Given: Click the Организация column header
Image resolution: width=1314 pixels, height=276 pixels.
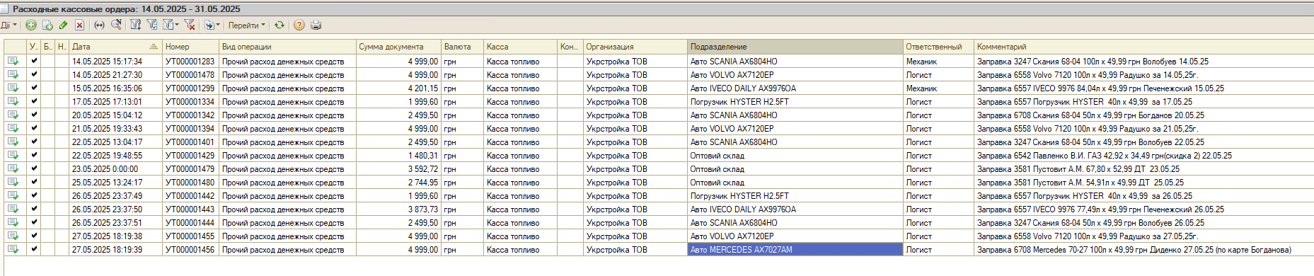Looking at the screenshot, I should [x=635, y=47].
